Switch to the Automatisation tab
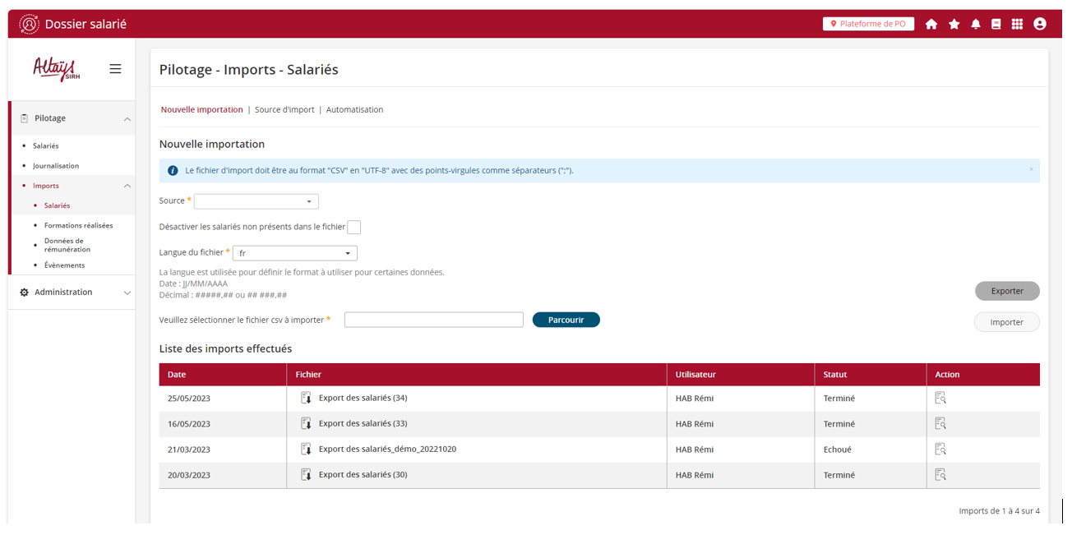This screenshot has width=1072, height=544. pyautogui.click(x=354, y=109)
